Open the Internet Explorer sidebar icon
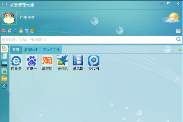The height and width of the screenshot is (122, 183). (4, 86)
